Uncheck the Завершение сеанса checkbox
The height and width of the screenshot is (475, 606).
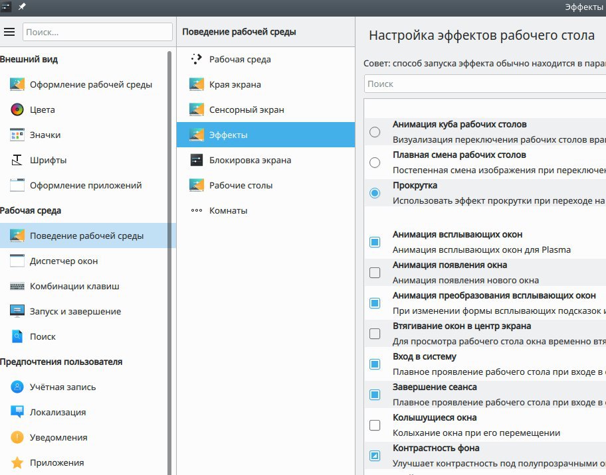coord(375,395)
